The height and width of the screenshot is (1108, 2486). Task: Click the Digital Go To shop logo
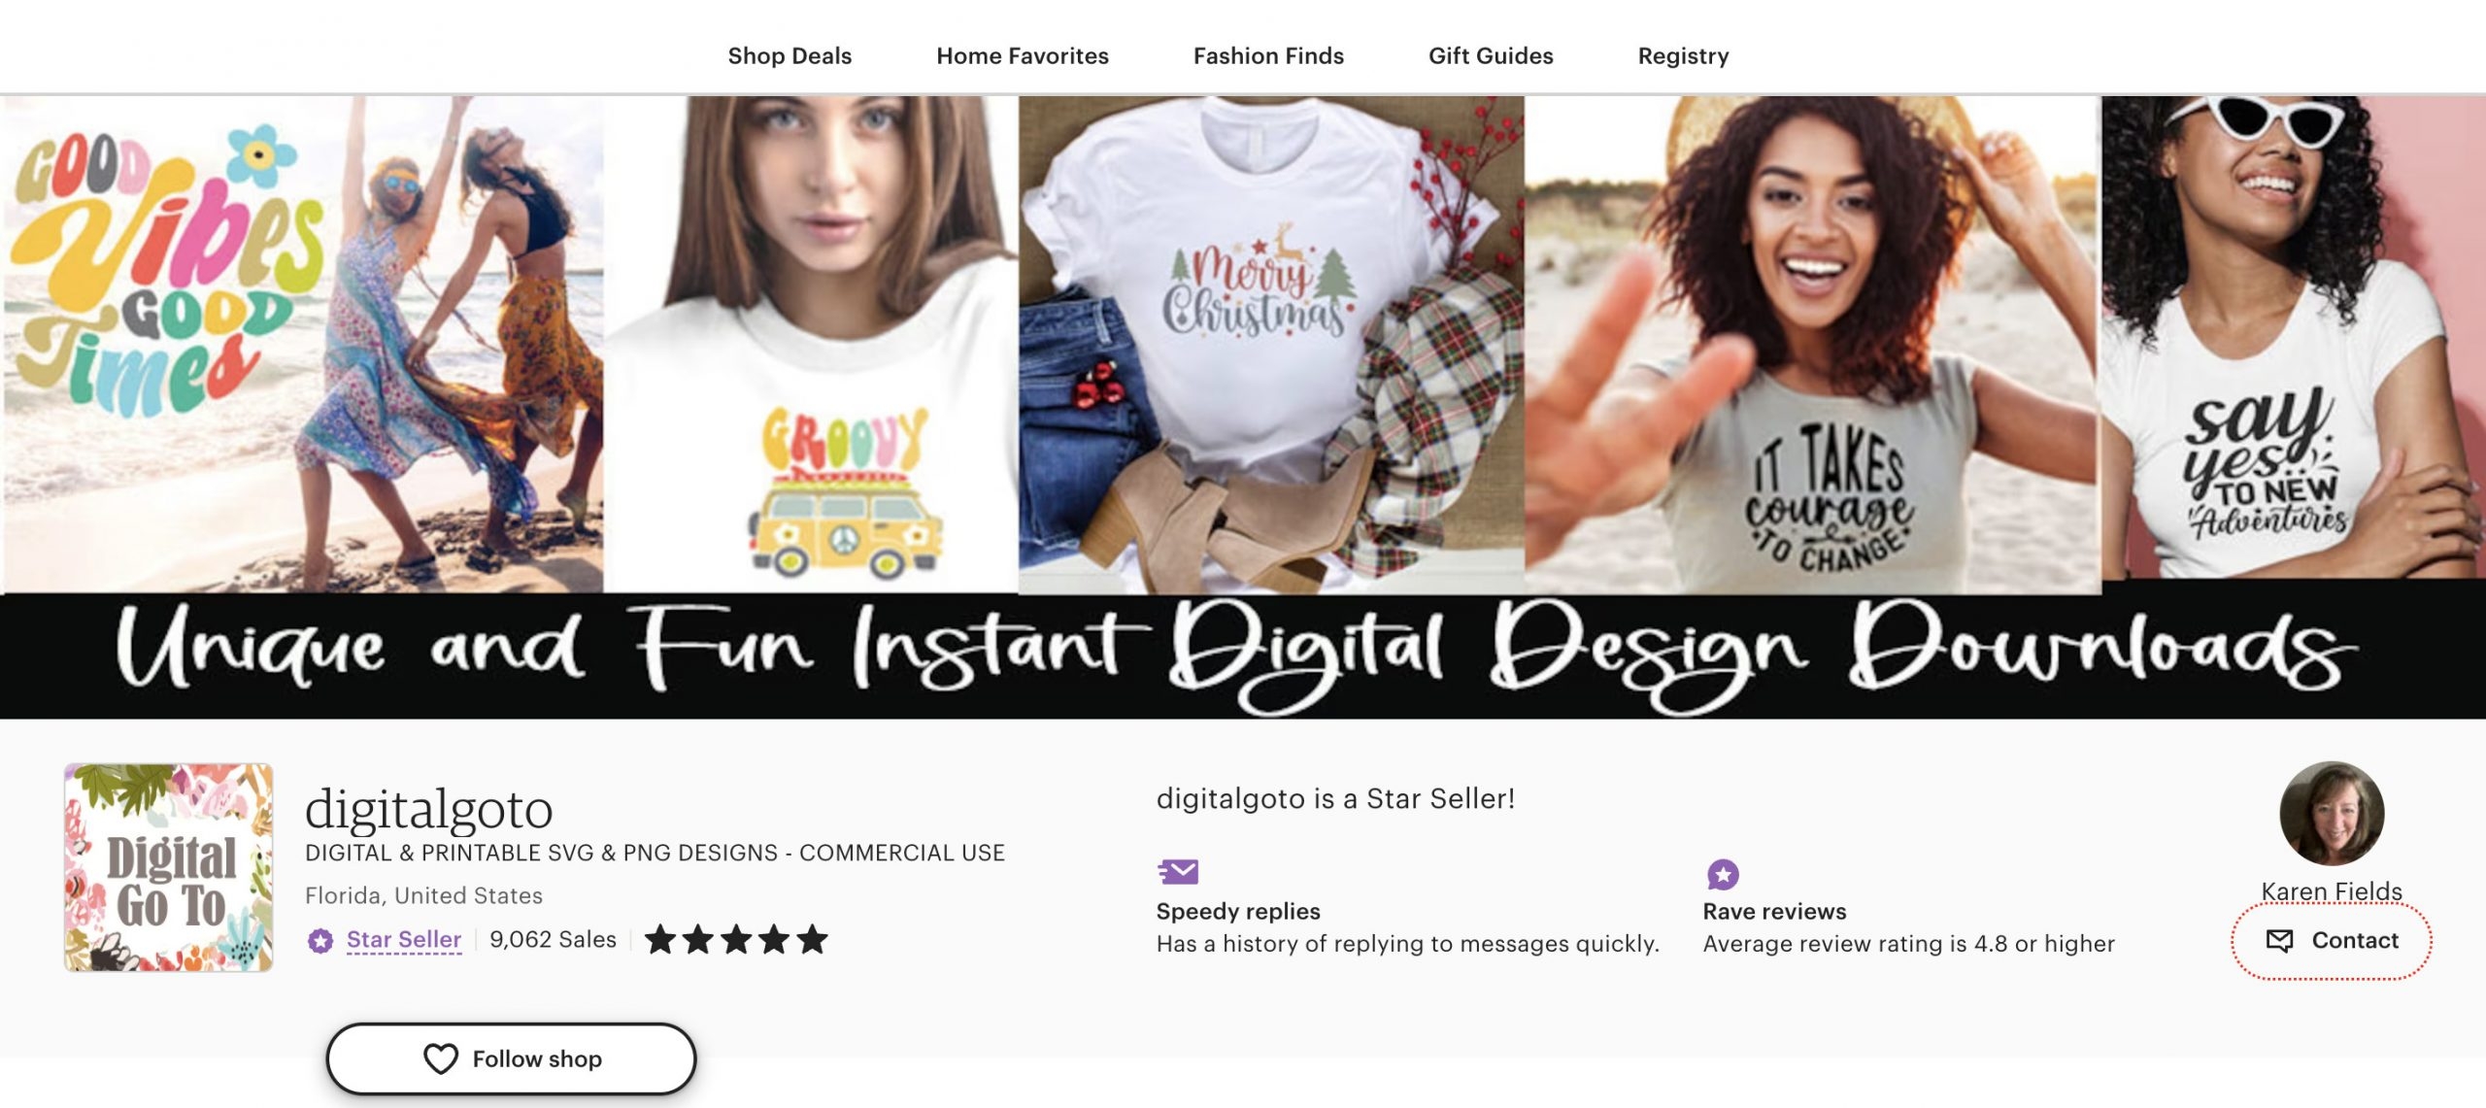169,867
